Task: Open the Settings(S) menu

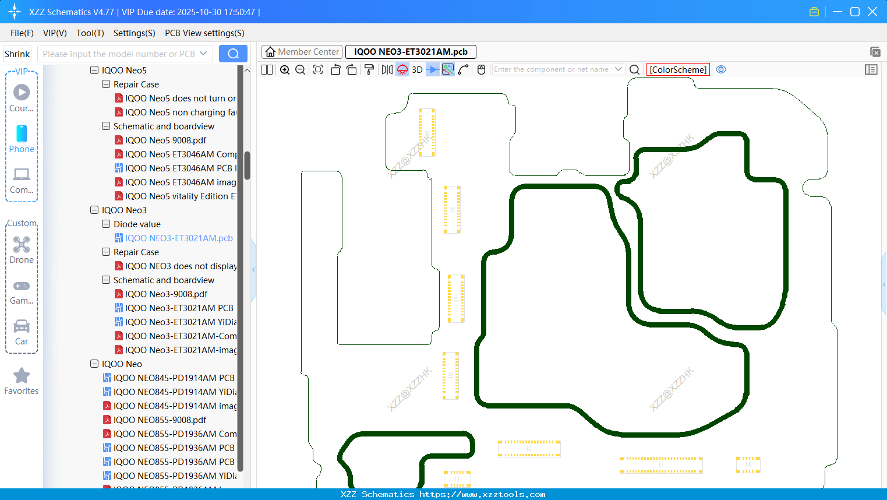Action: (135, 33)
